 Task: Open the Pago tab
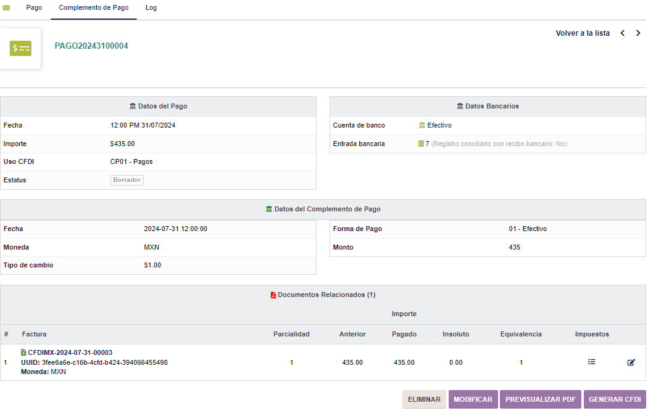tap(34, 8)
